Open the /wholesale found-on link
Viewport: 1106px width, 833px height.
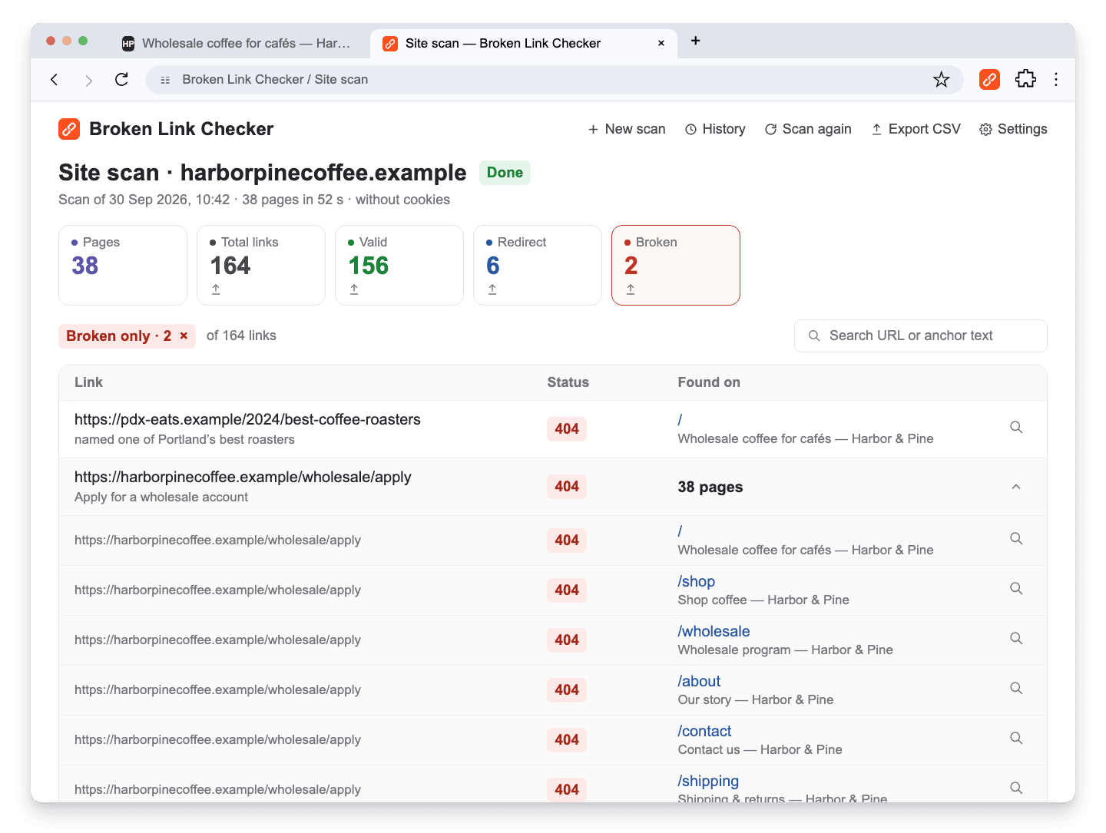click(714, 632)
